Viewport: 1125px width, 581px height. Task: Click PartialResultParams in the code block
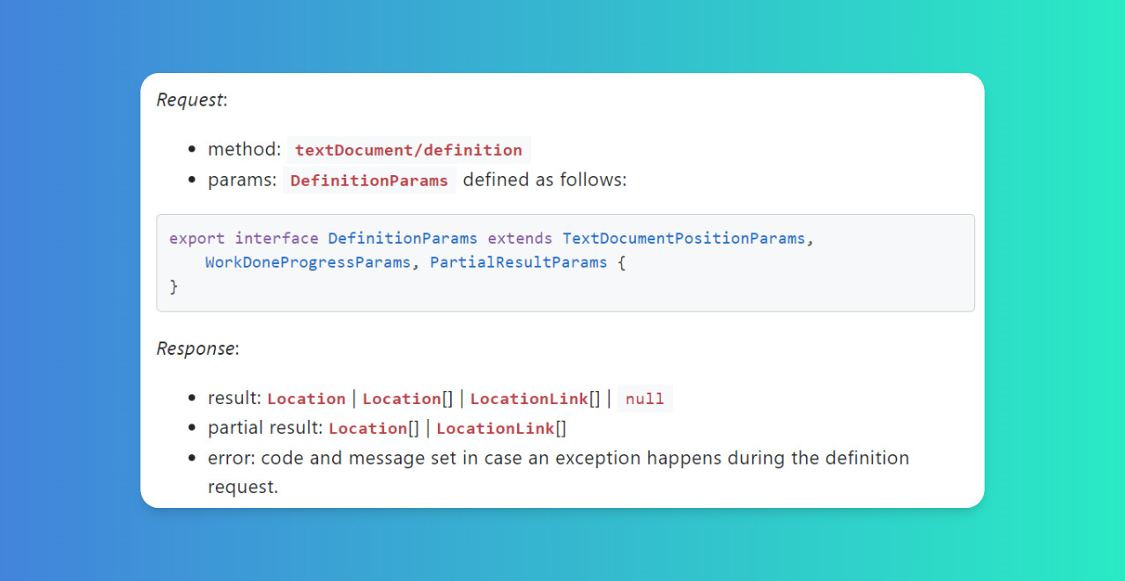[518, 262]
